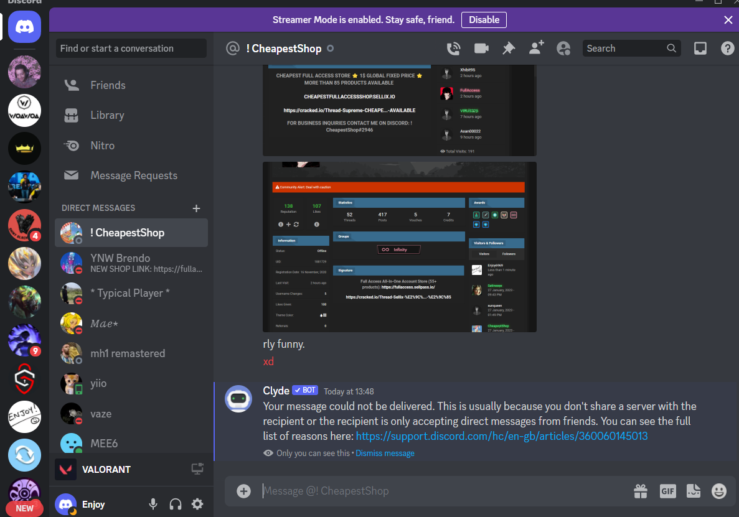This screenshot has height=517, width=739.
Task: Open server with blue sync arrows icon
Action: (x=24, y=455)
